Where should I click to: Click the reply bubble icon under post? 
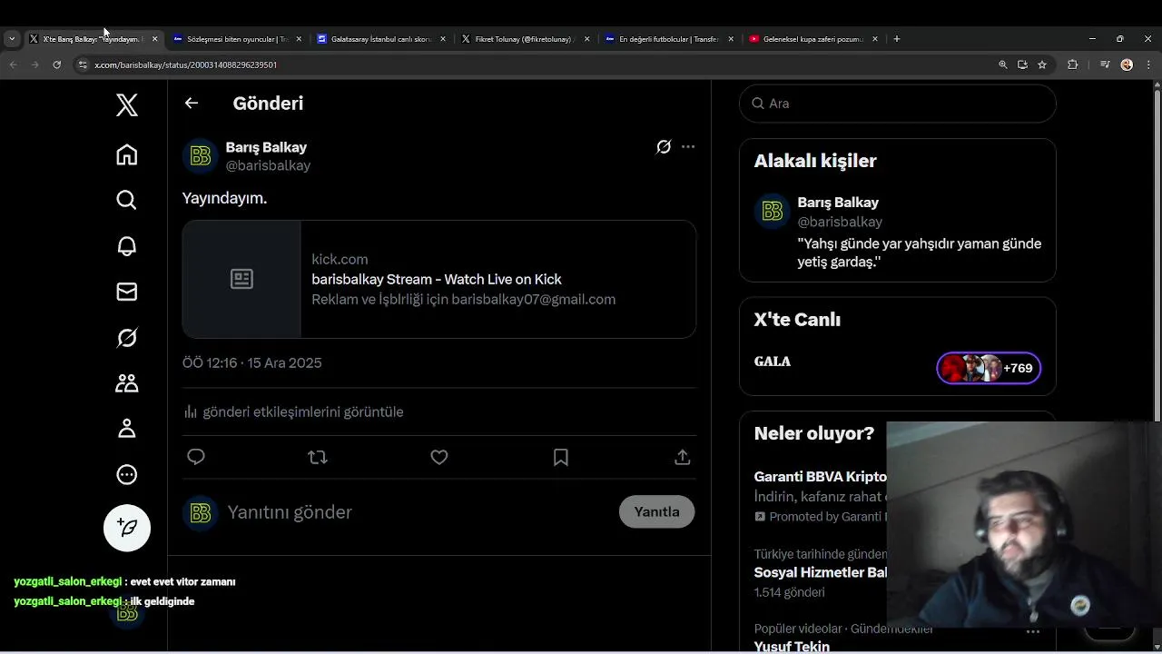coord(196,457)
